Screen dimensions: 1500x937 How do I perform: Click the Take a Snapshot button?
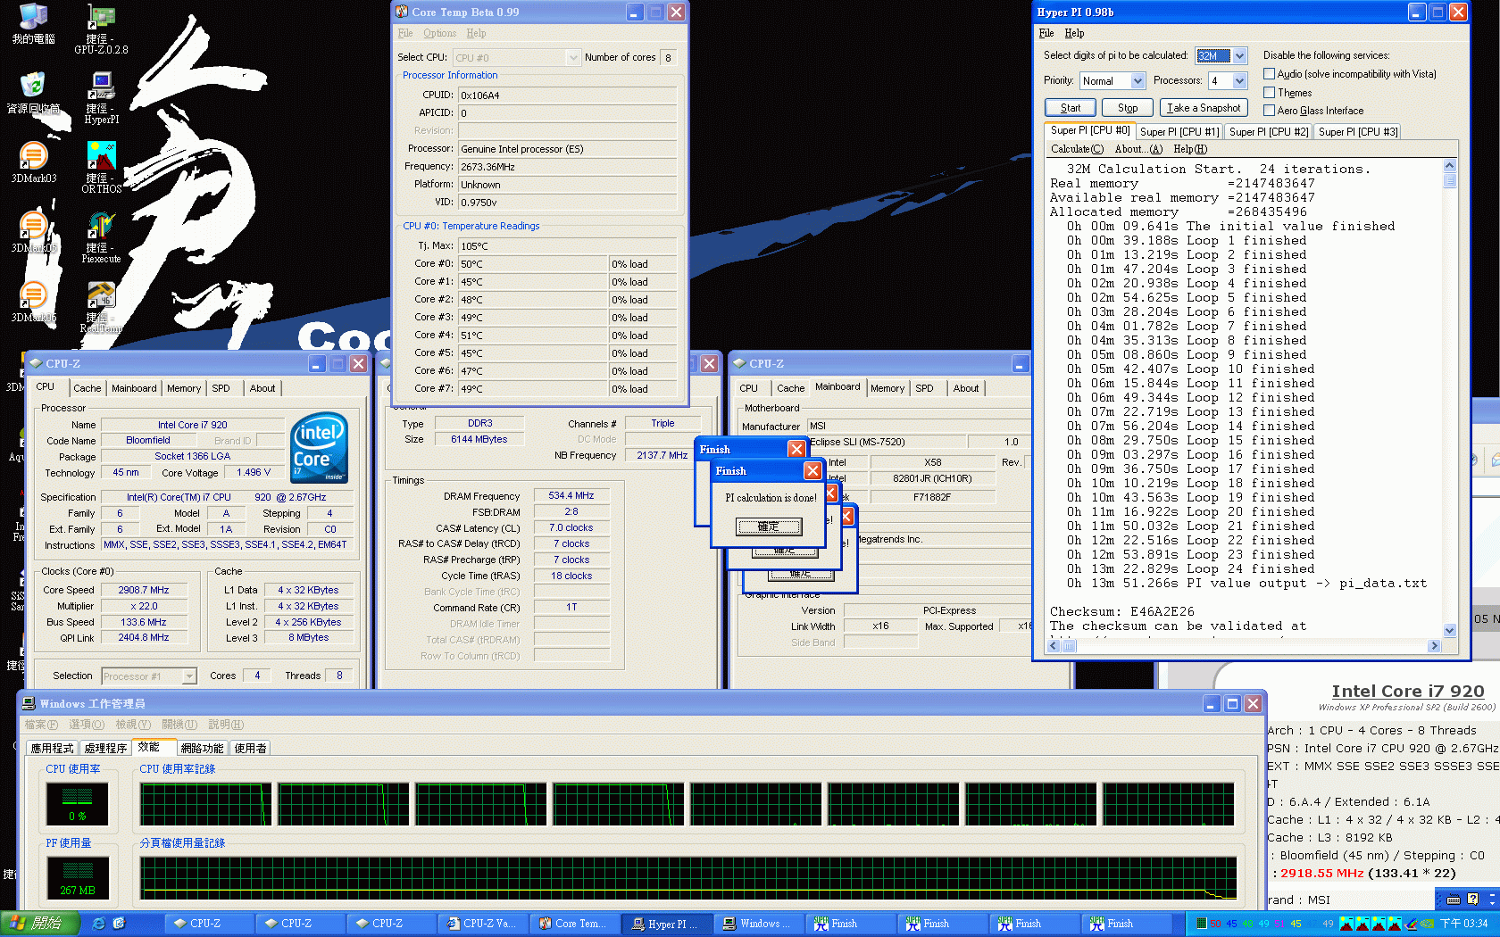click(x=1204, y=107)
